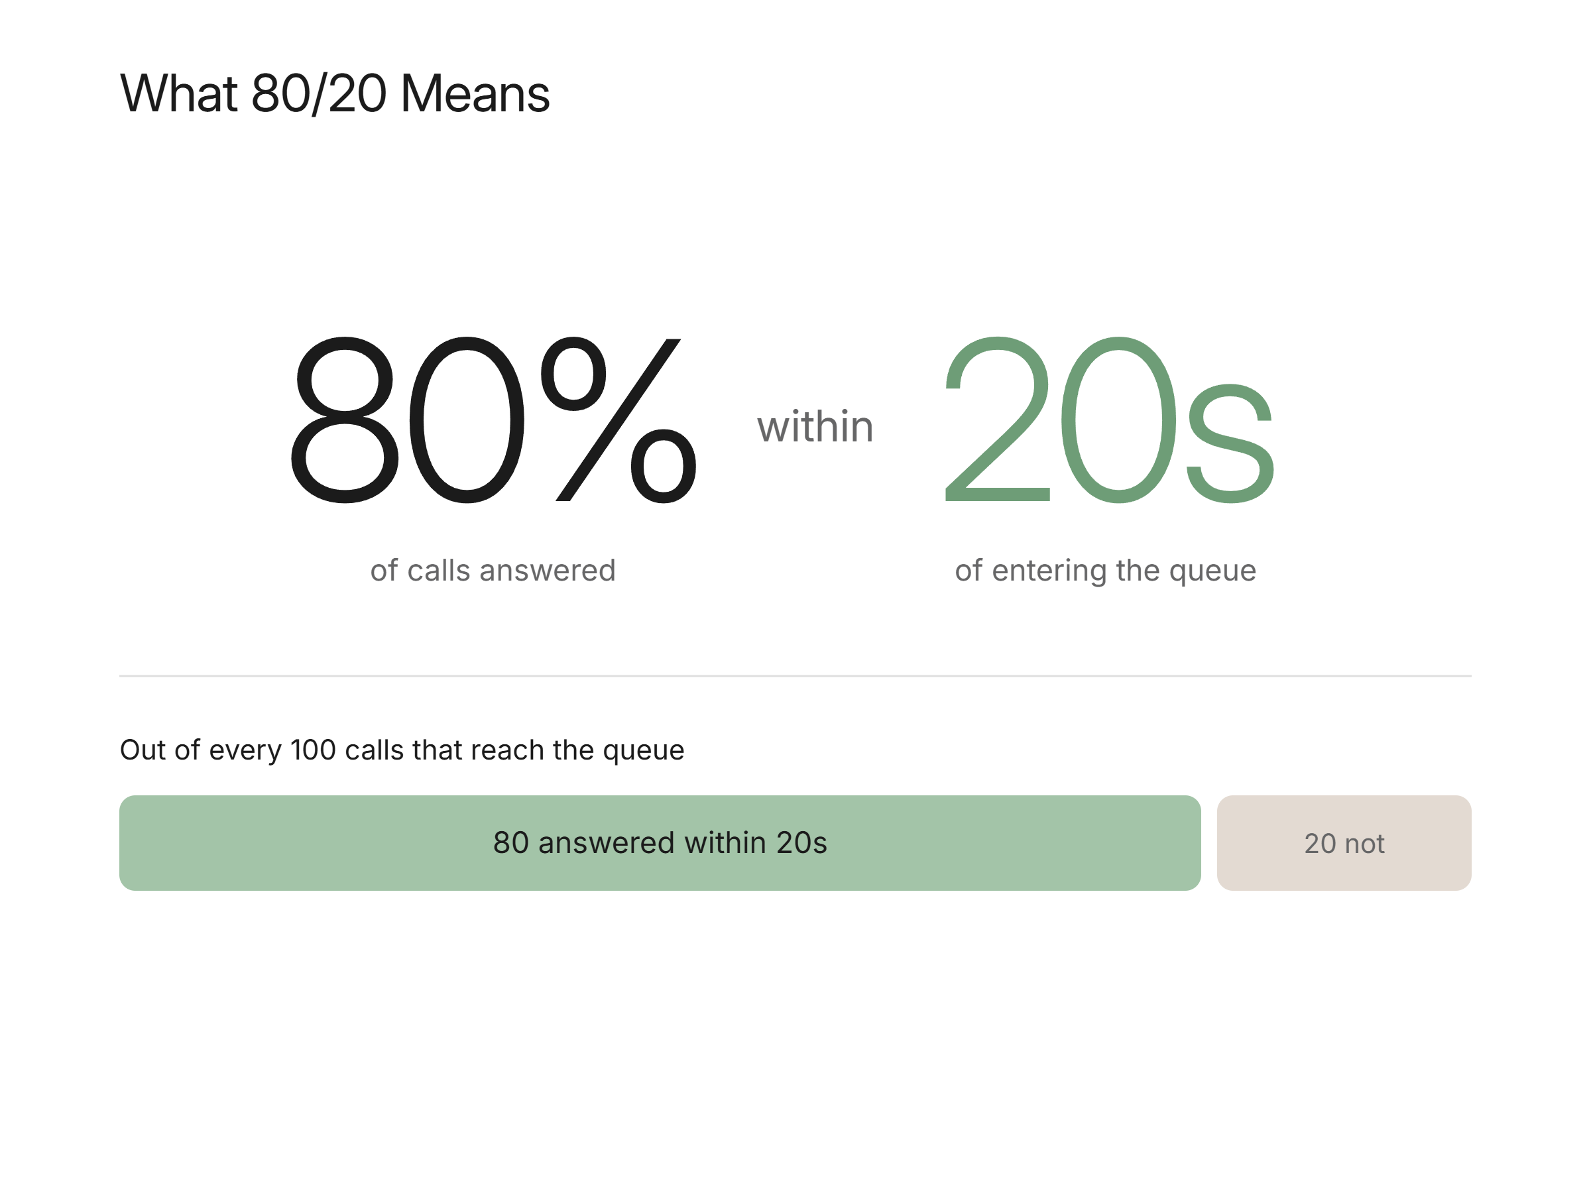Click the black zero in large 80%
The height and width of the screenshot is (1193, 1591).
coord(467,420)
